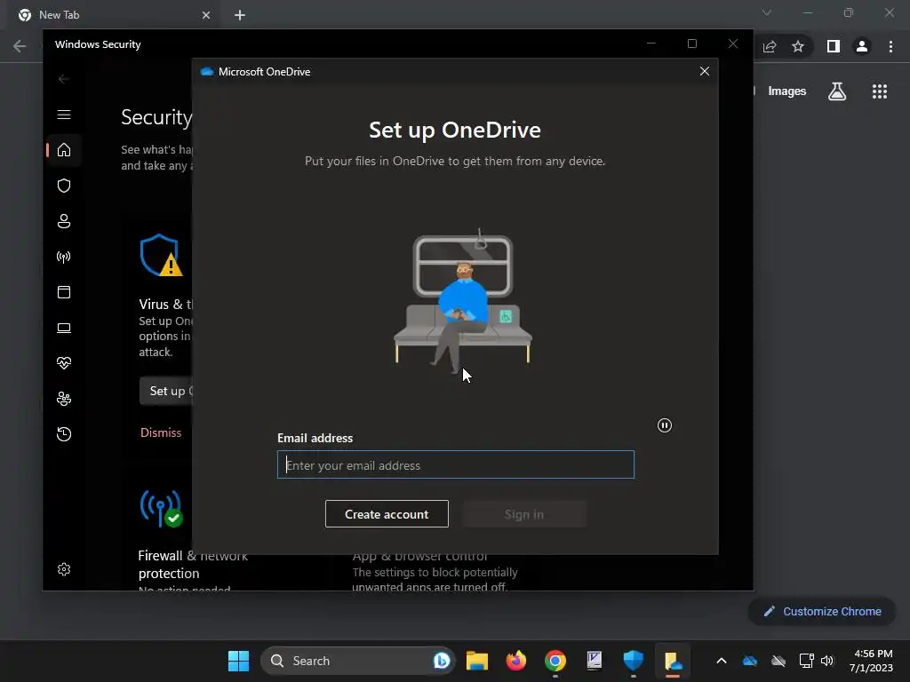Expand Windows Security hamburger menu
The image size is (910, 682).
(x=64, y=115)
